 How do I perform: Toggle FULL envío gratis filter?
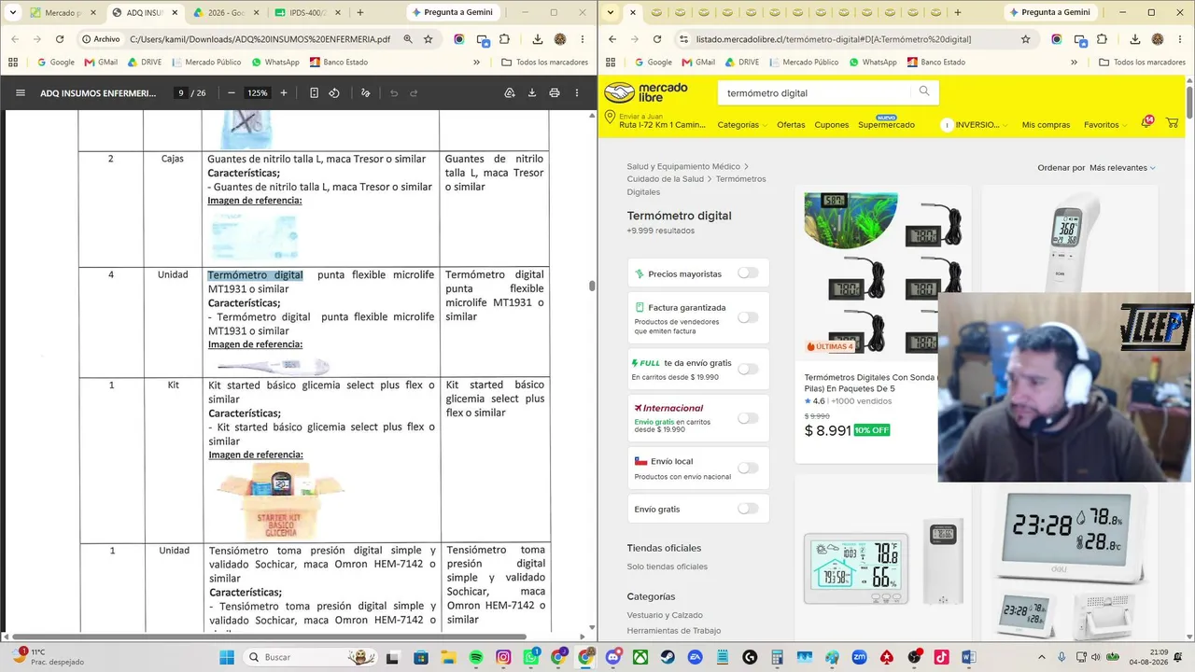point(748,369)
